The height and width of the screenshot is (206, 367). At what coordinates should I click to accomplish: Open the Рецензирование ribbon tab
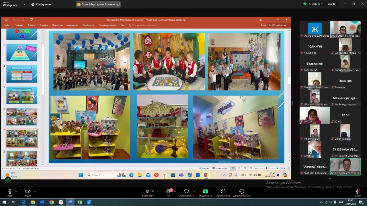[107, 25]
